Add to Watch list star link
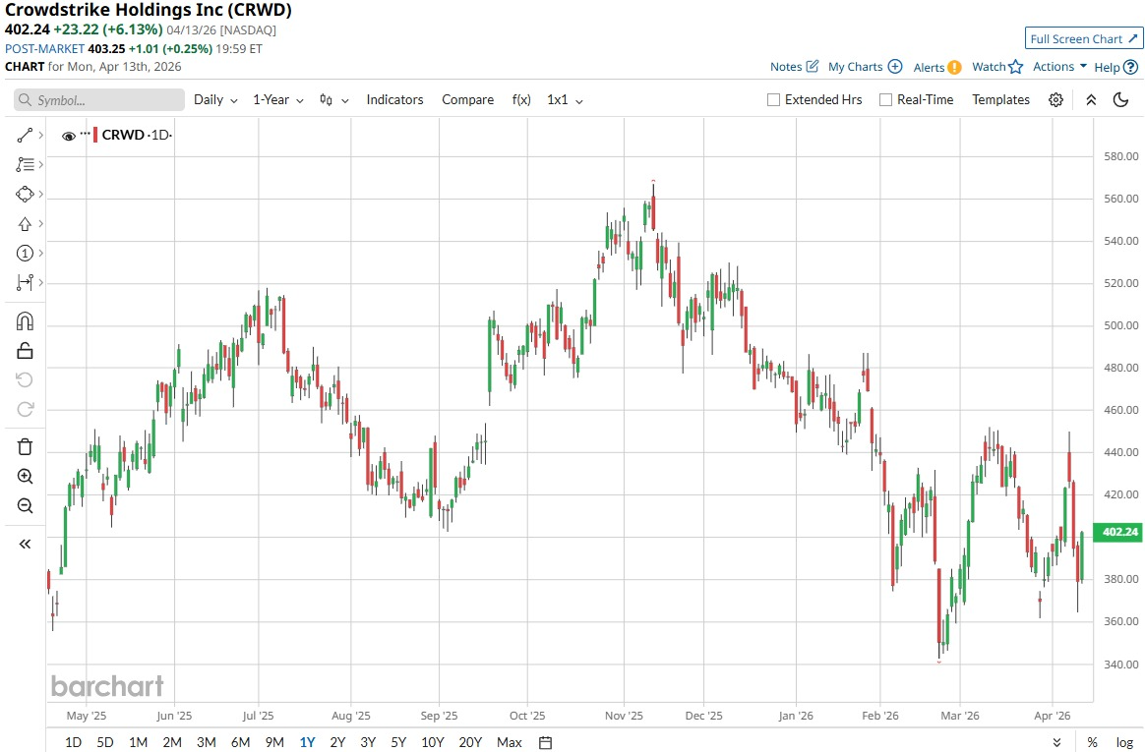 pyautogui.click(x=996, y=67)
